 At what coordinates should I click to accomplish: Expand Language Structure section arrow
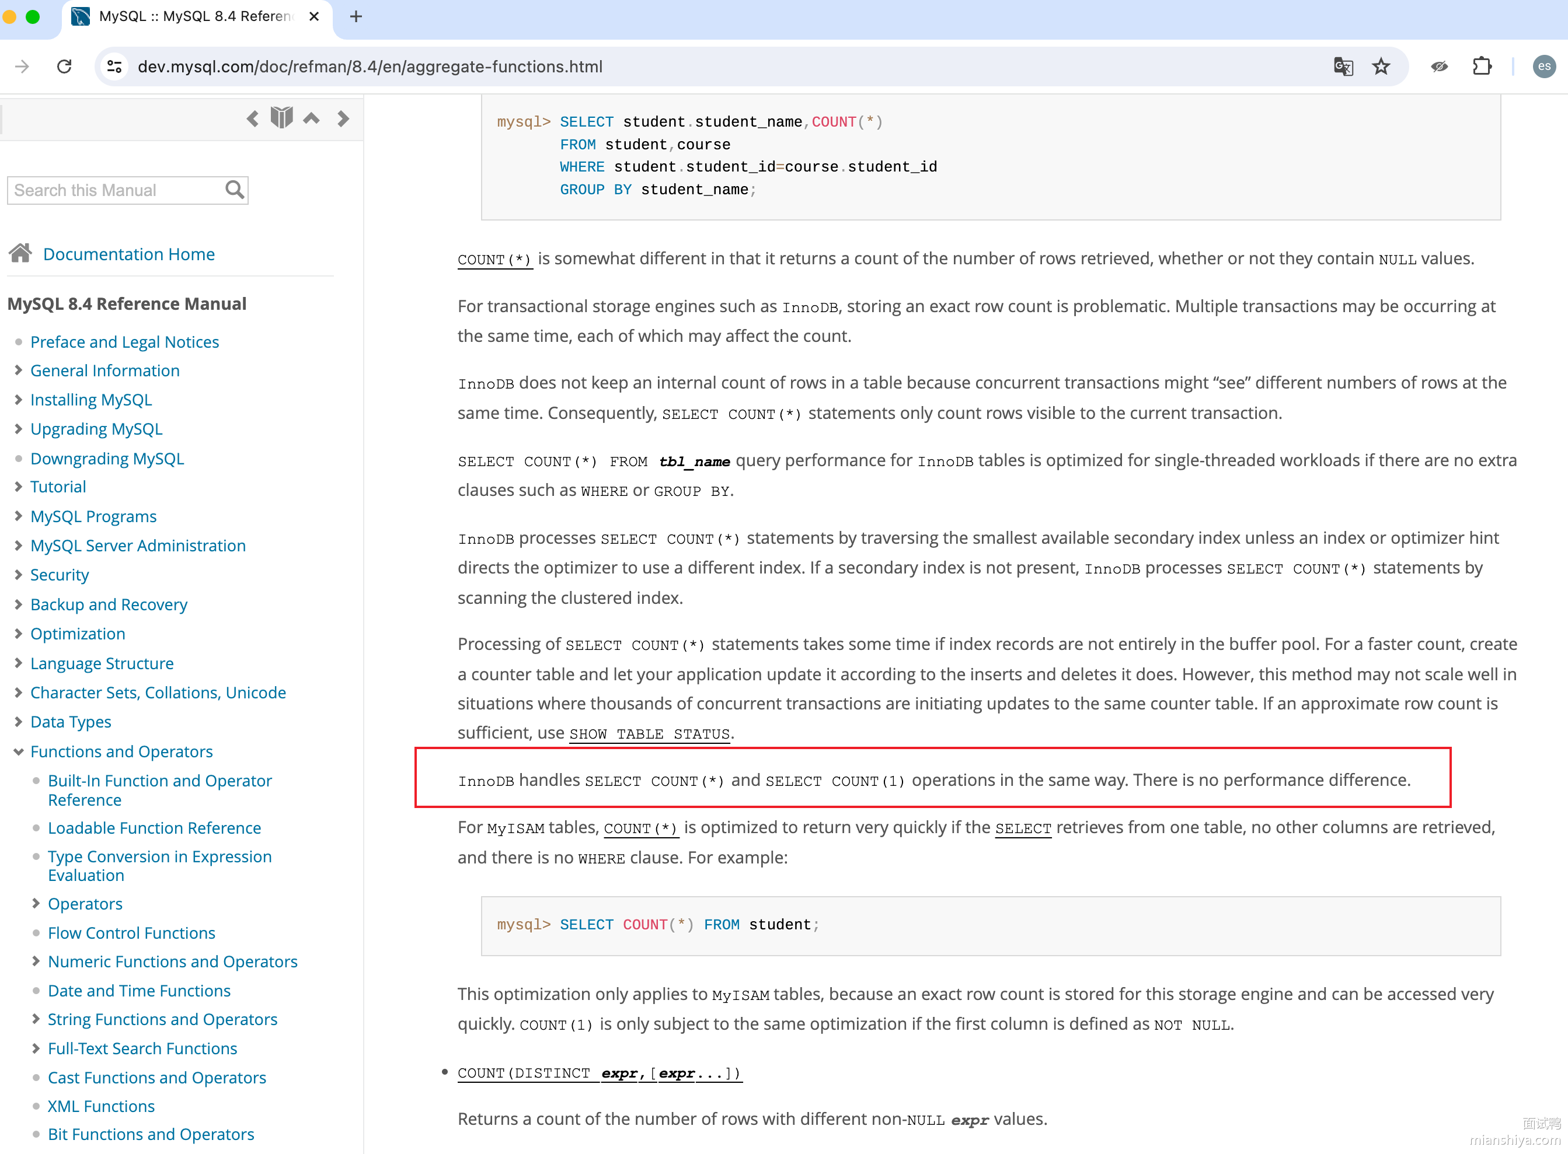[x=18, y=663]
